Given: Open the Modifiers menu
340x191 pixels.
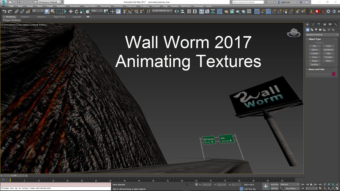Looking at the screenshot, I should point(61,6).
